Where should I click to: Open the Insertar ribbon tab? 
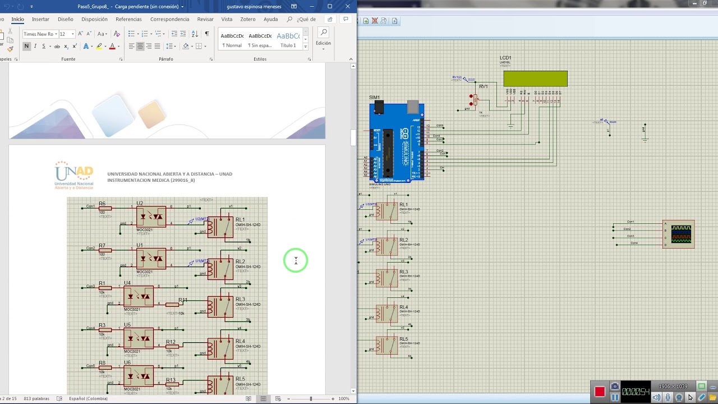pos(40,19)
